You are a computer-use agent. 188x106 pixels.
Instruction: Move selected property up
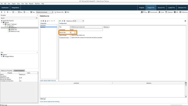click(52, 21)
